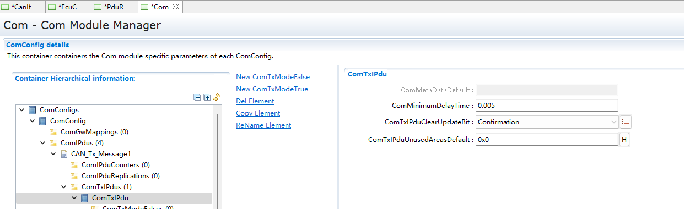
Task: Expand all tree nodes icon
Action: click(x=207, y=97)
